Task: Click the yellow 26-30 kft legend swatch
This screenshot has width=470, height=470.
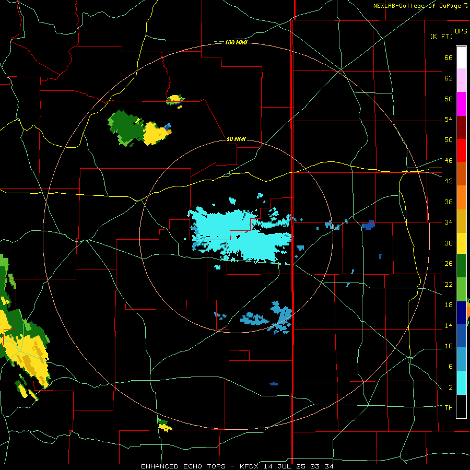Action: click(x=461, y=243)
